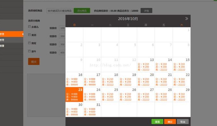Select calendar date 25
The width and height of the screenshot is (217, 126).
click(110, 94)
